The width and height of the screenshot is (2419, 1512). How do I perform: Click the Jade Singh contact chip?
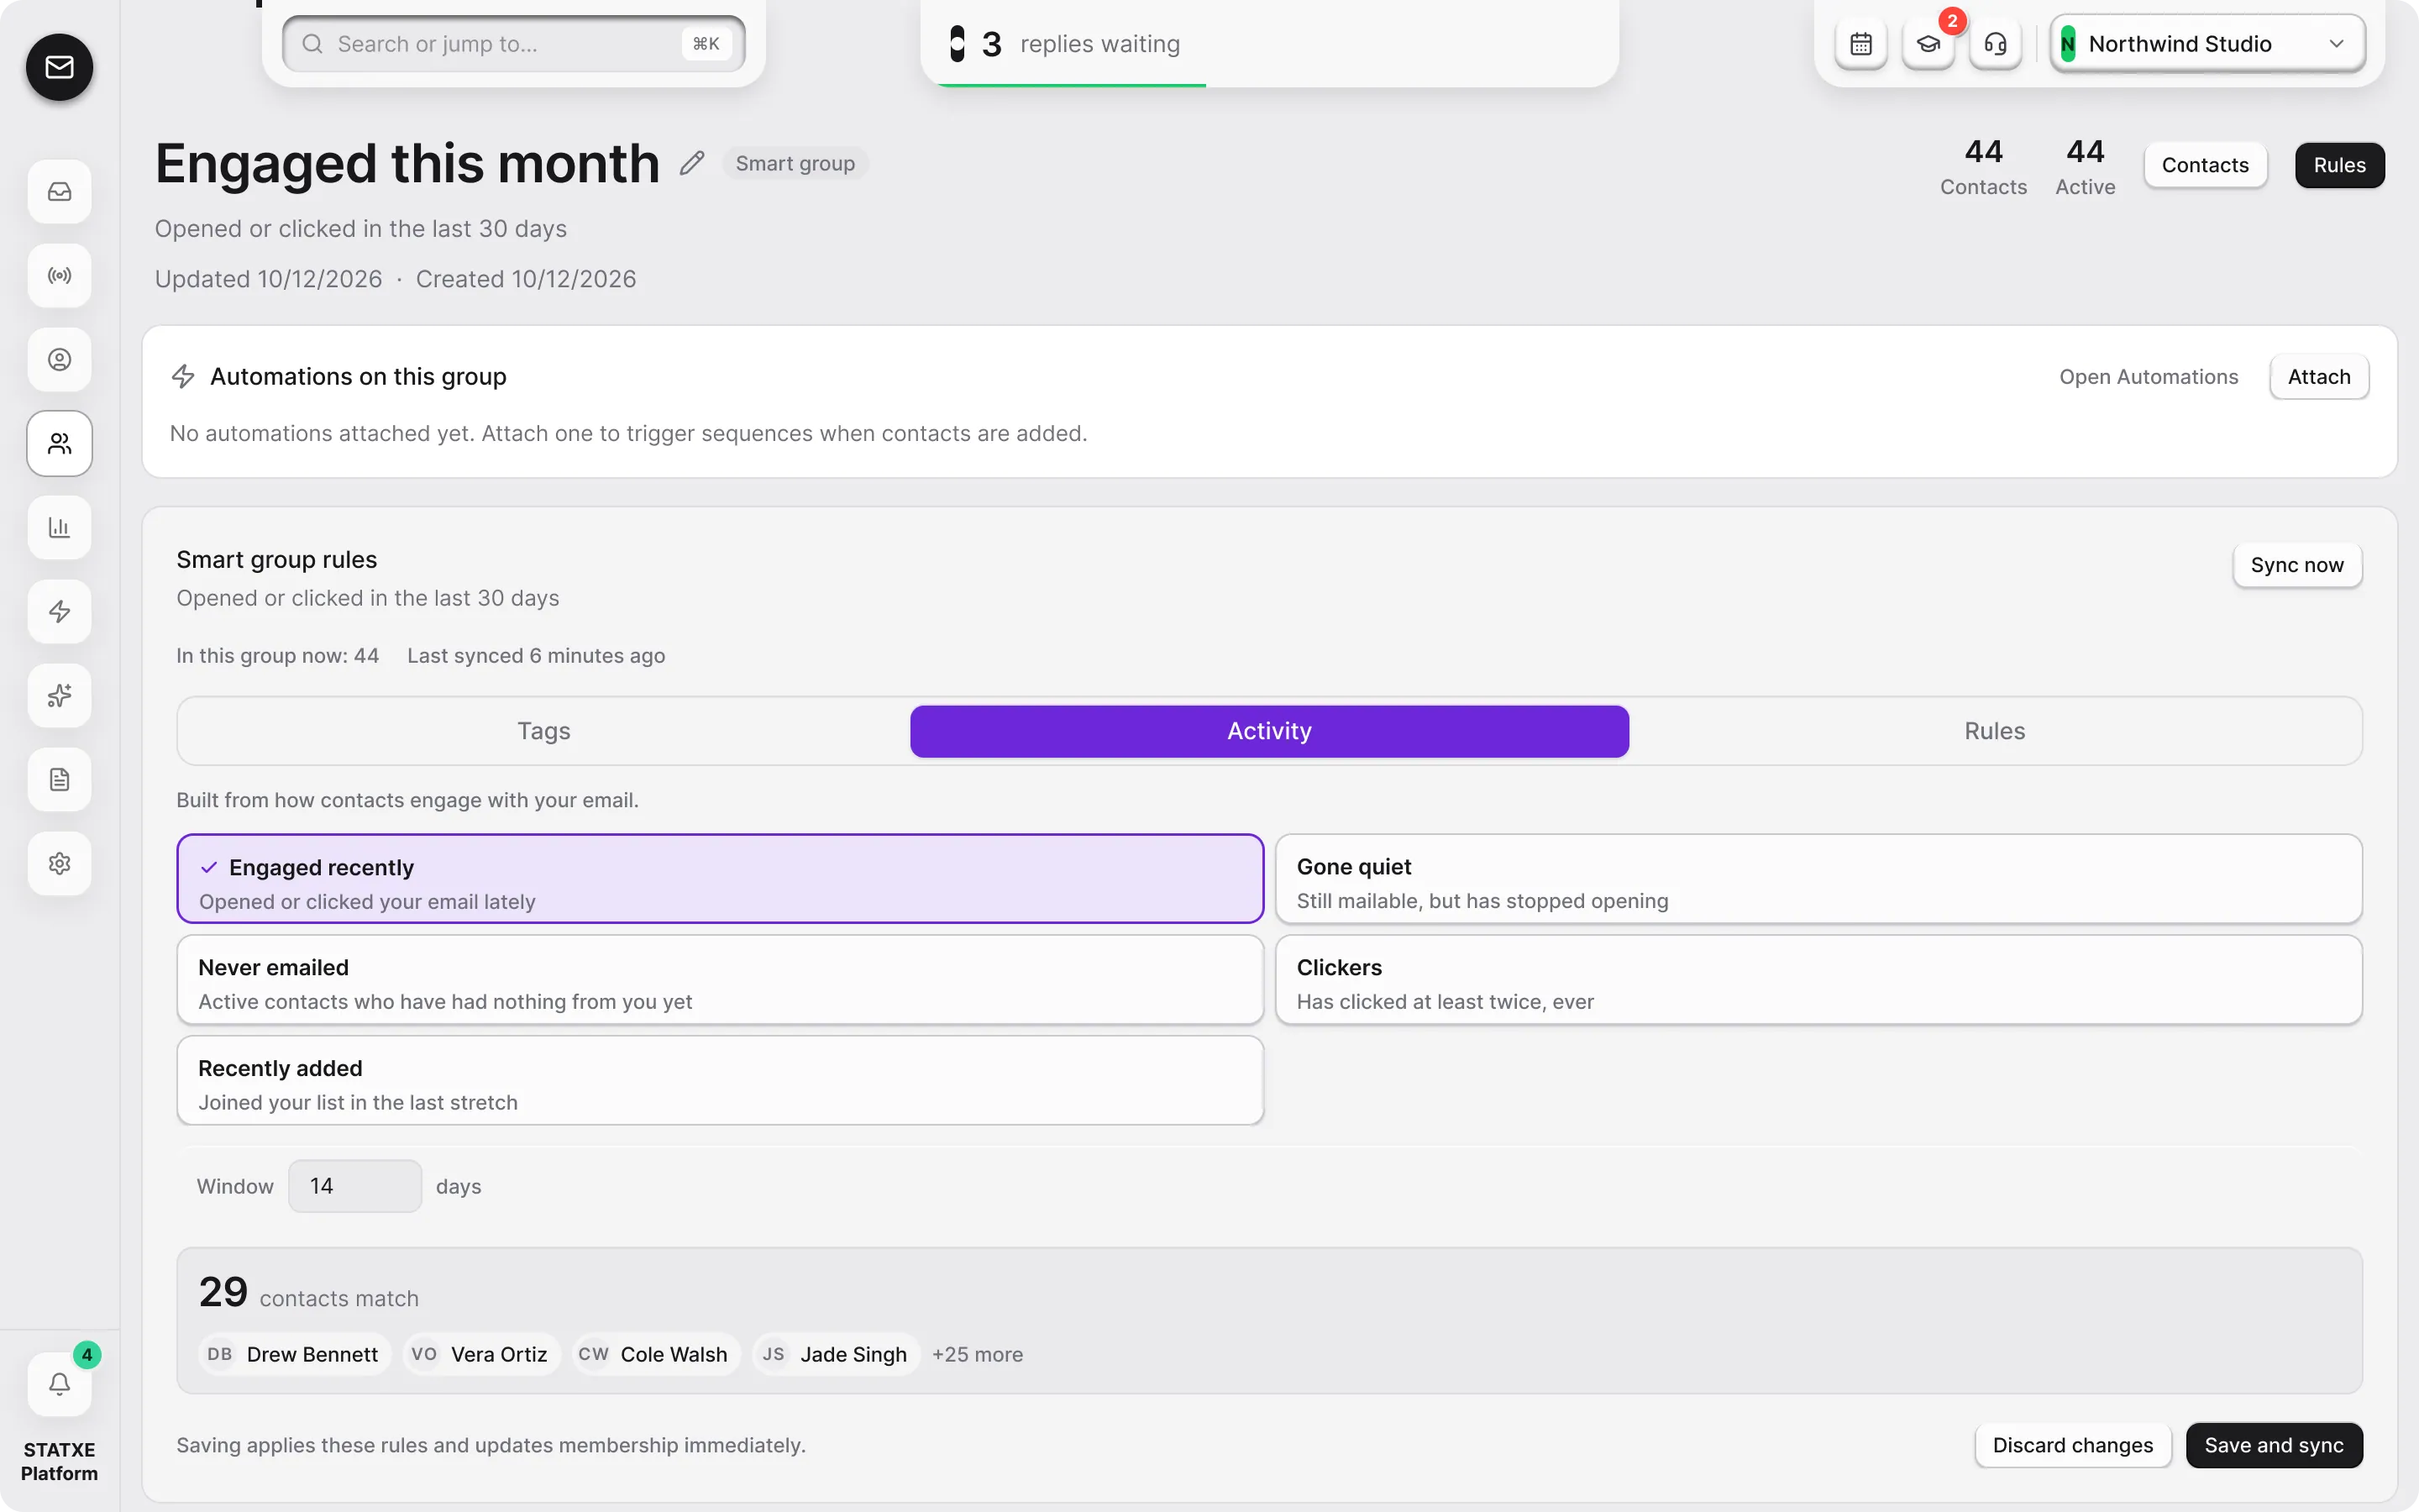pos(835,1354)
